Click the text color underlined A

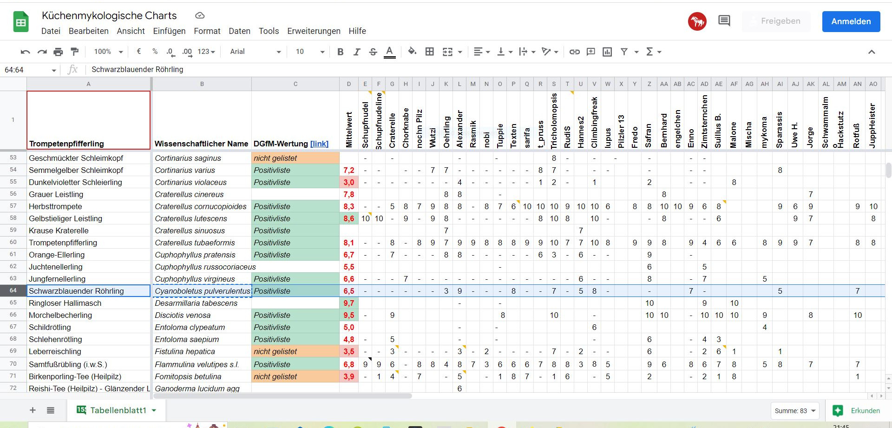coord(389,52)
